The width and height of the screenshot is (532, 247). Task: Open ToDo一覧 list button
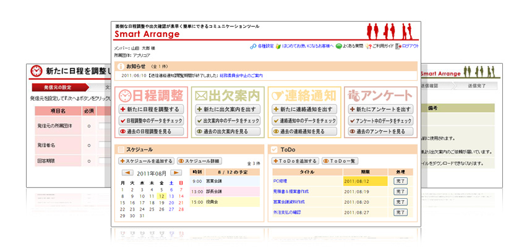[x=340, y=161]
